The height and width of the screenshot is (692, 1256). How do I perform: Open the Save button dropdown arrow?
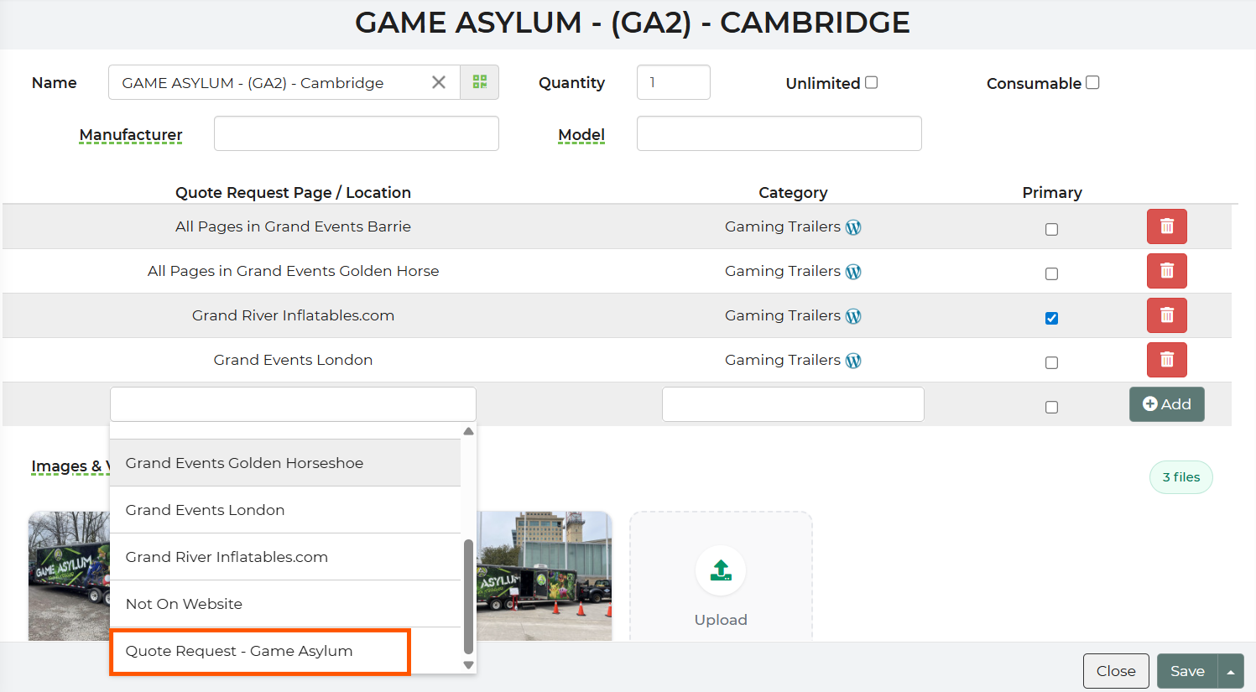click(x=1231, y=671)
